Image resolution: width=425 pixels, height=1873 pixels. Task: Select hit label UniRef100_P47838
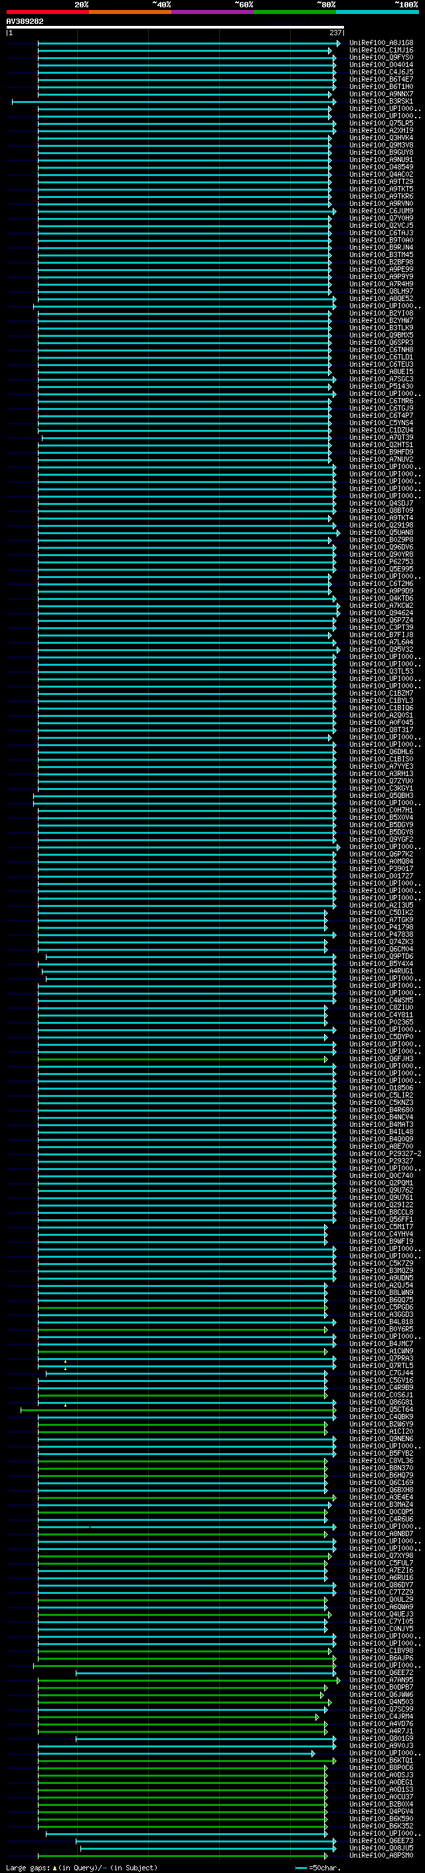pos(381,934)
